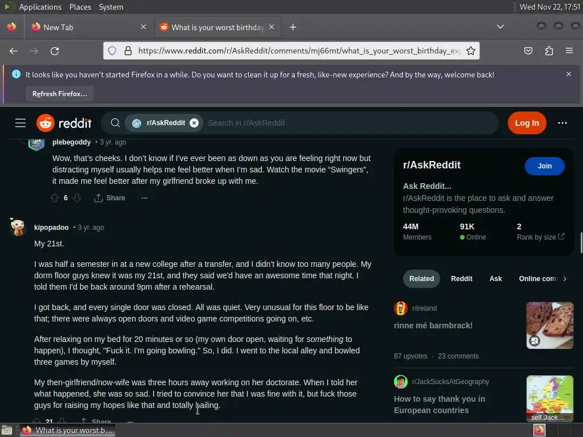
Task: Save page to Pocket
Action: tap(528, 51)
